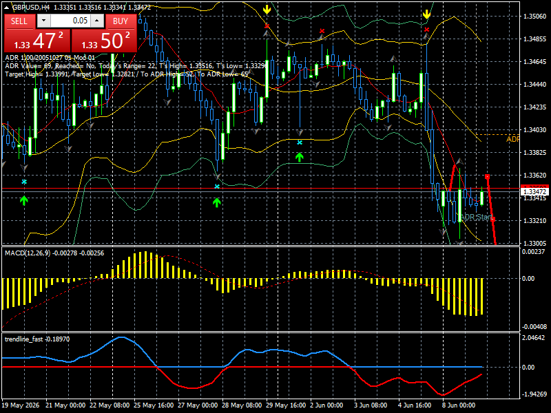The image size is (551, 413).
Task: Select red cross under leftmost yellow arrow
Action: 267,26
